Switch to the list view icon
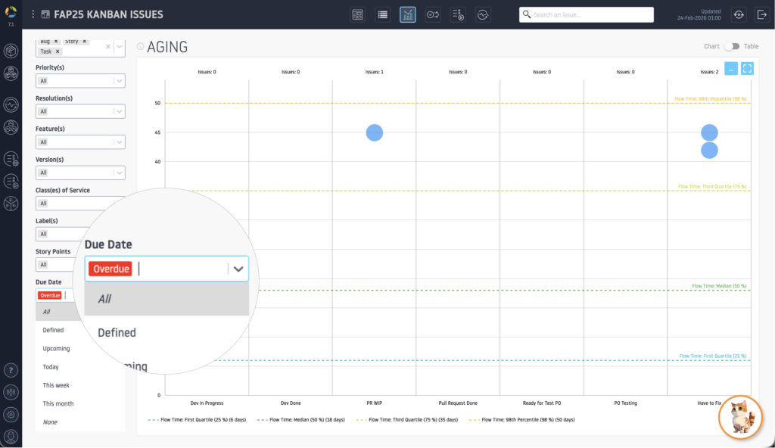Viewport: 775px width, 448px height. [x=383, y=14]
